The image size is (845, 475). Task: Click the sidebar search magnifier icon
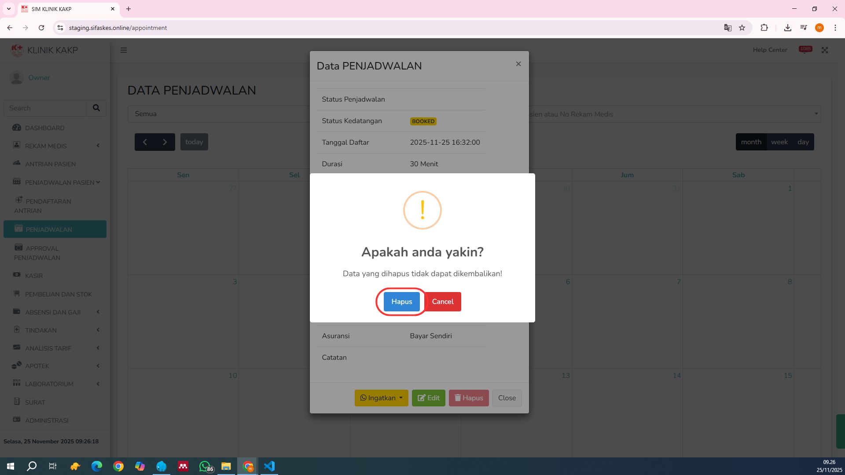tap(96, 108)
